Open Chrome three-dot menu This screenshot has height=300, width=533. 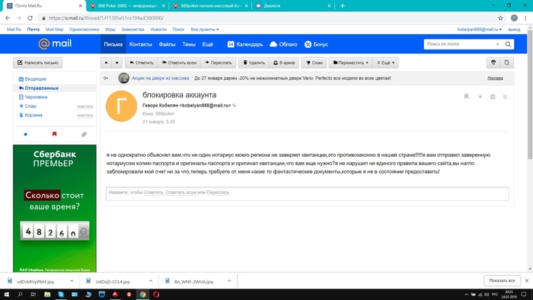pos(525,18)
